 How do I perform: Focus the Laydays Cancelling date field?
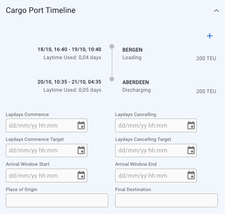pos(156,125)
